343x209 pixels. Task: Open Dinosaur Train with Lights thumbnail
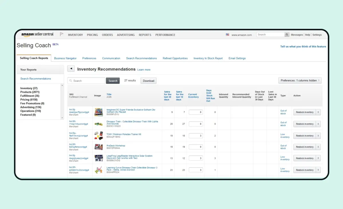click(99, 124)
